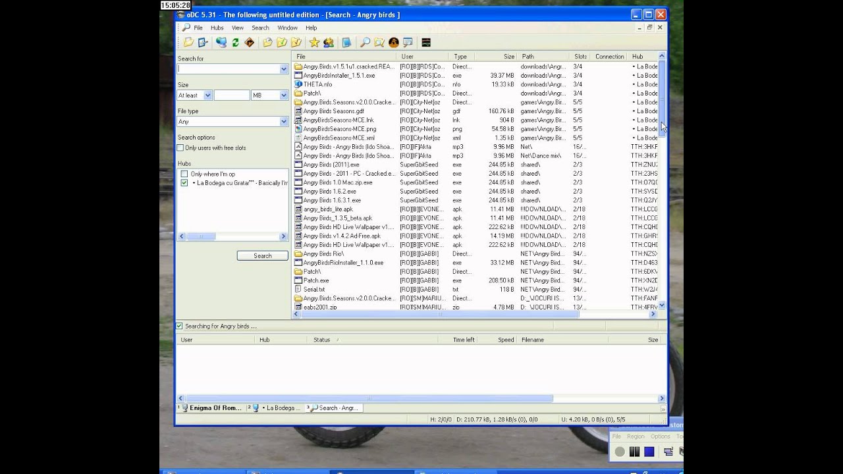The height and width of the screenshot is (474, 843).
Task: Toggle Only users with free slots
Action: (x=180, y=148)
